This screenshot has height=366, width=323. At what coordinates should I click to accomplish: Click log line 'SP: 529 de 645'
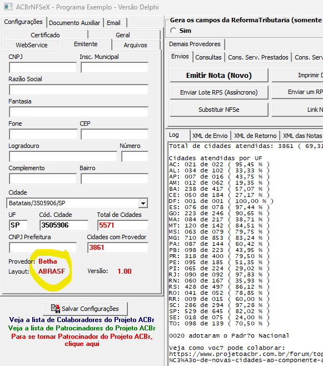coord(219,311)
